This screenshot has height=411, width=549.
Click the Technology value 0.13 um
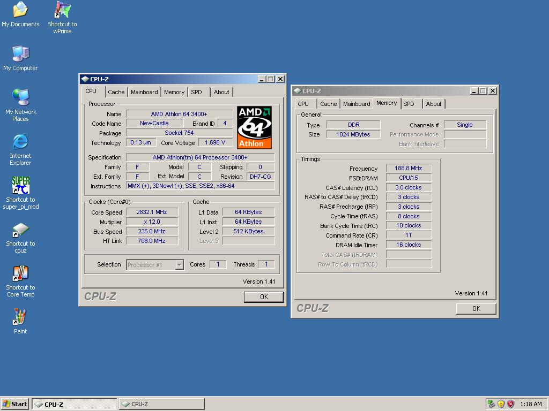point(141,142)
